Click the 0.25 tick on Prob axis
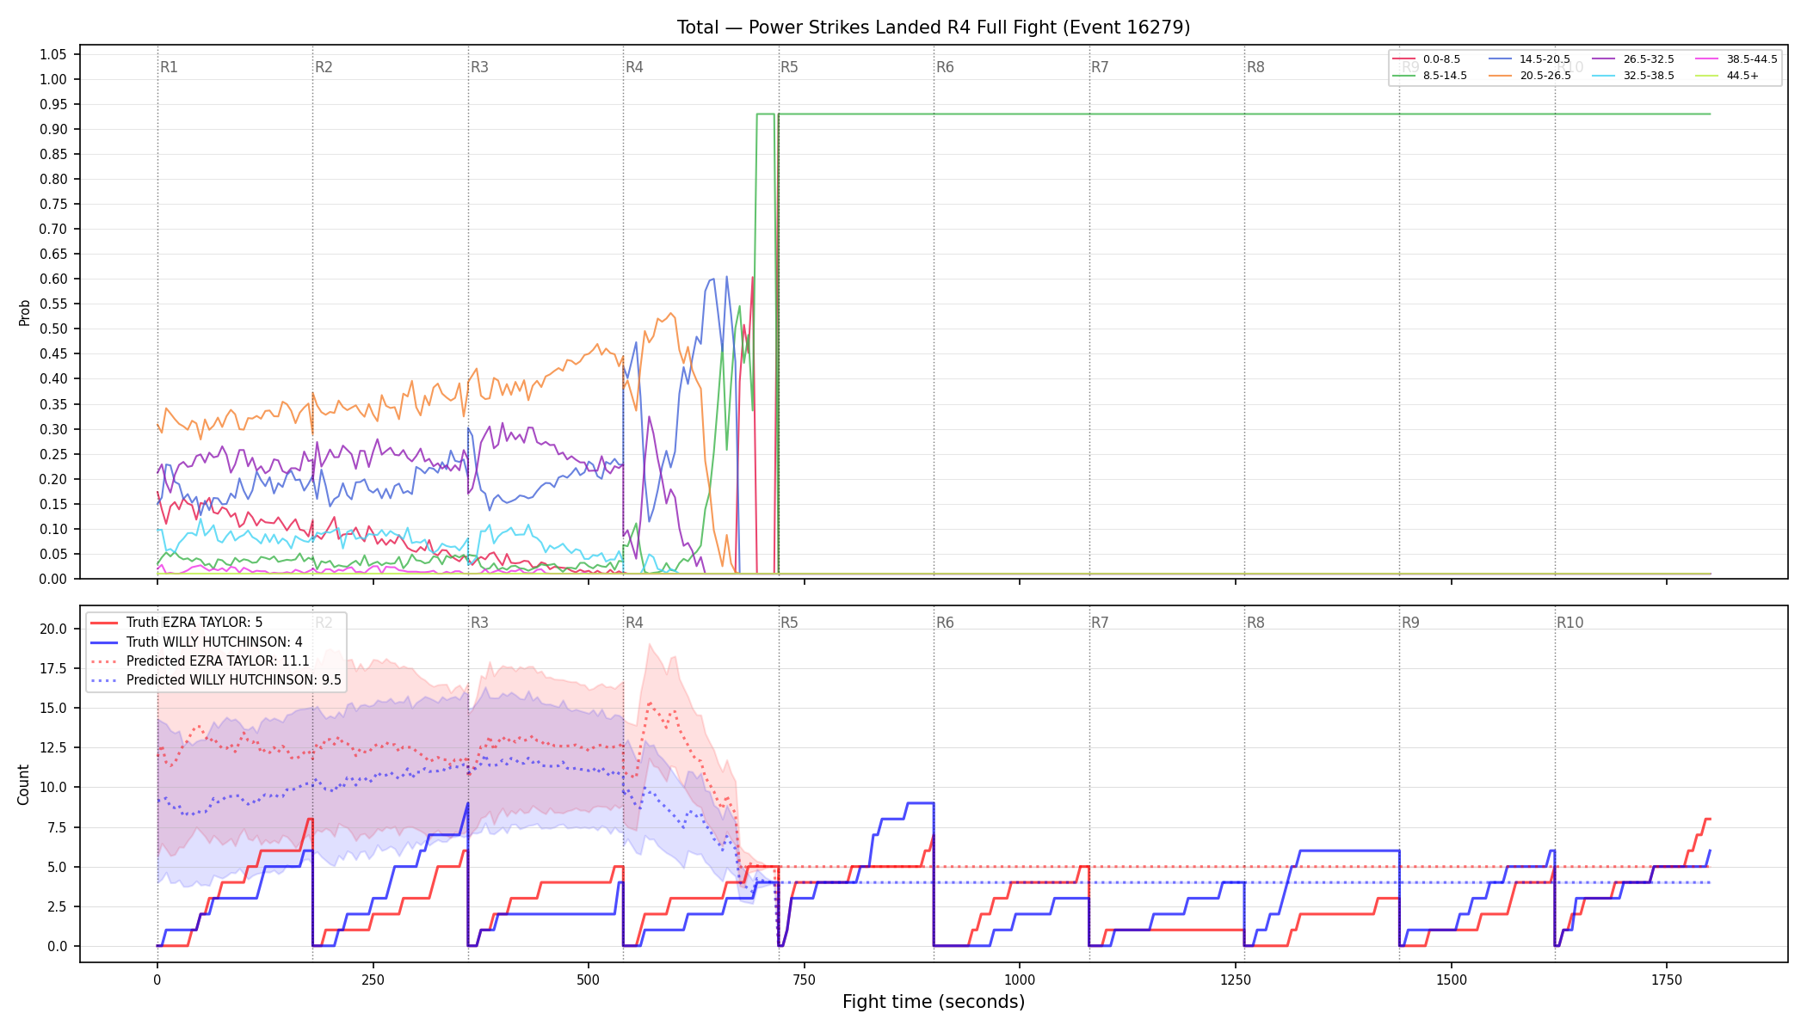Screen dimensions: 1807x1032 [53, 454]
